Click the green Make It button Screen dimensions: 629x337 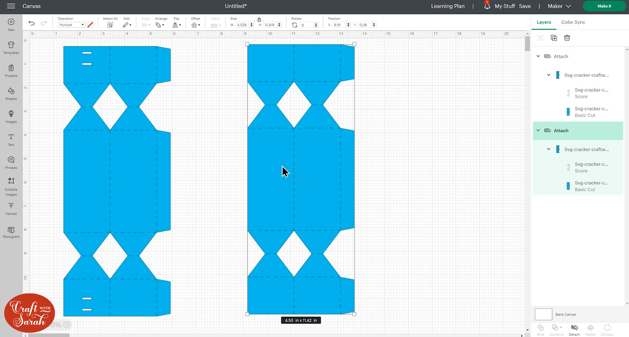point(604,6)
